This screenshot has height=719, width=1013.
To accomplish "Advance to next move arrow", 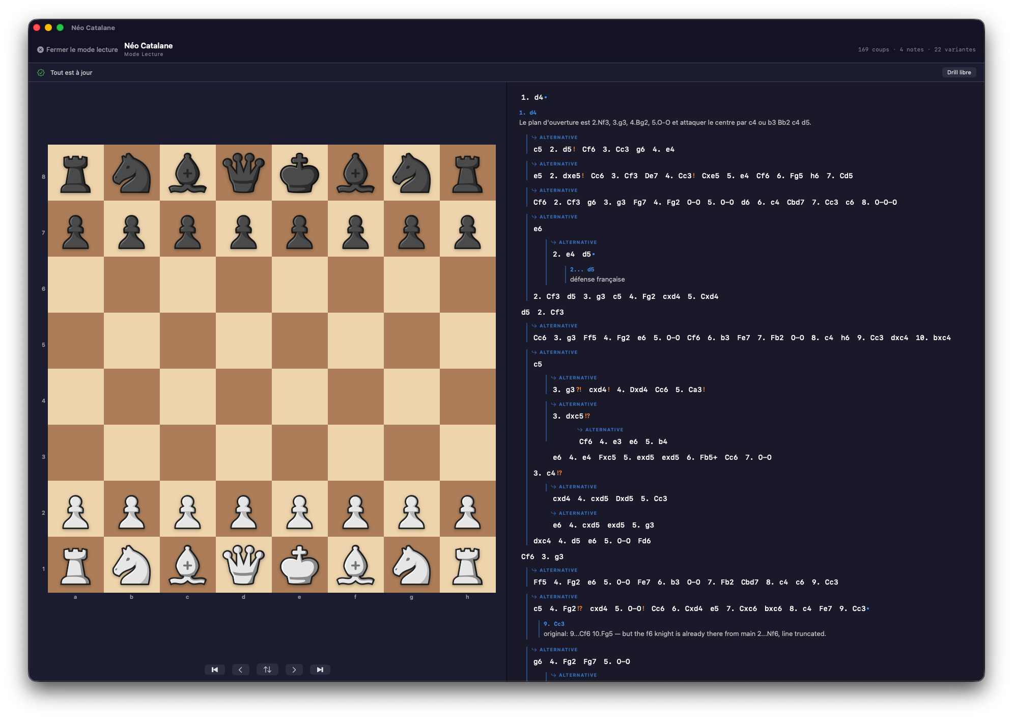I will pyautogui.click(x=294, y=670).
